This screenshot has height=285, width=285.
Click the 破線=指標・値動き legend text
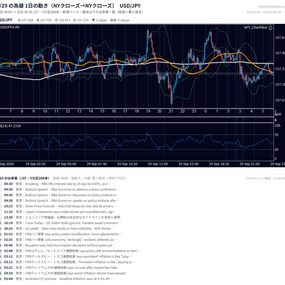tap(67, 178)
